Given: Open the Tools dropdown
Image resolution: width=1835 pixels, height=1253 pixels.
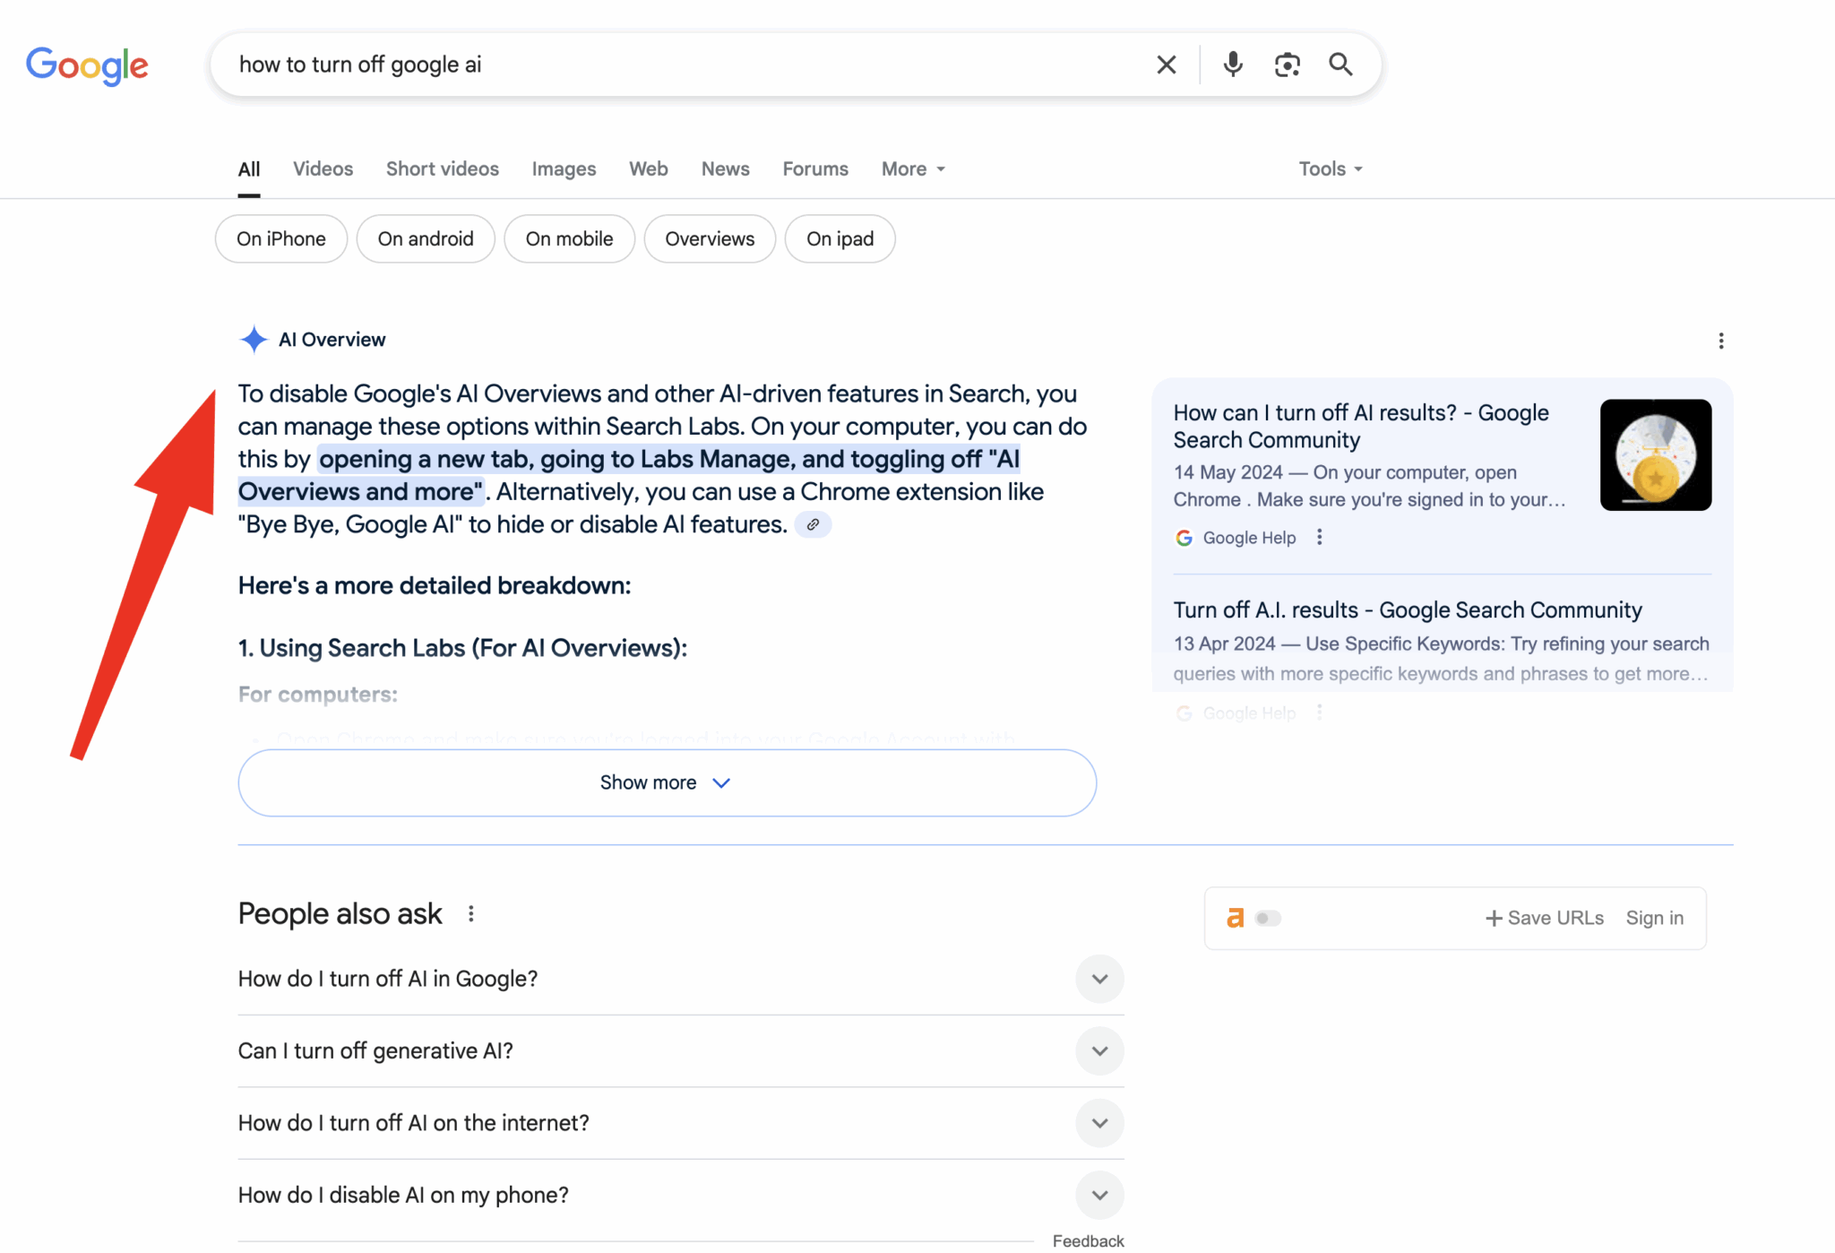Looking at the screenshot, I should [1331, 169].
